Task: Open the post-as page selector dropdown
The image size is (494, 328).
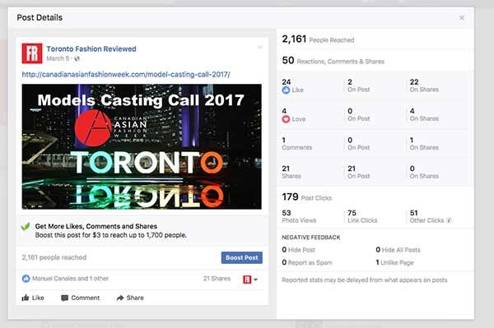Action: (x=250, y=279)
